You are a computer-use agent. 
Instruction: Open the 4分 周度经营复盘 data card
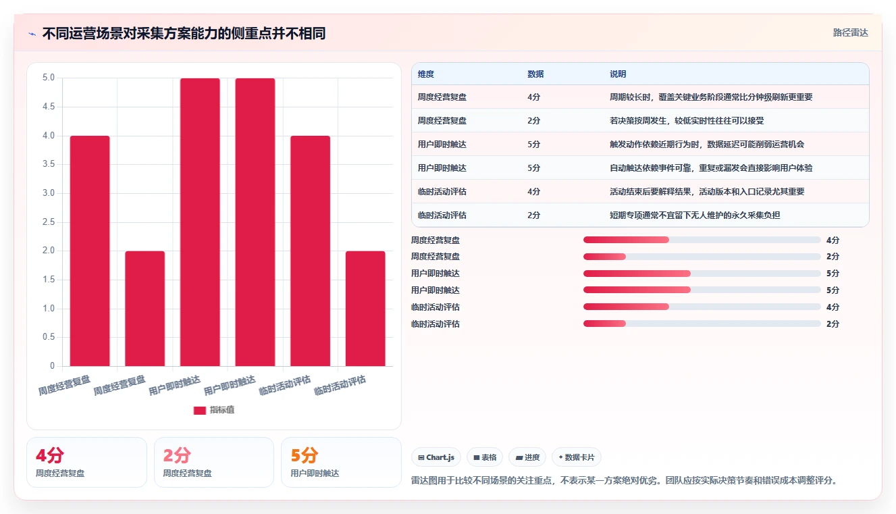coord(86,462)
